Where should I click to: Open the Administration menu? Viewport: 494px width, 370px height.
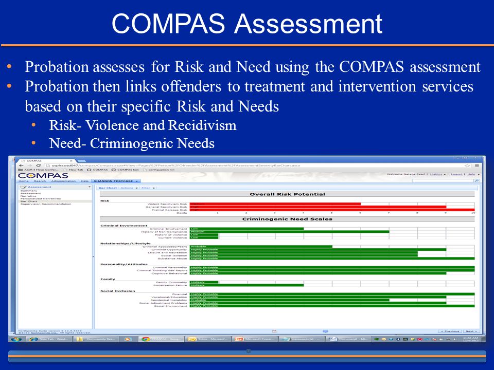63,181
